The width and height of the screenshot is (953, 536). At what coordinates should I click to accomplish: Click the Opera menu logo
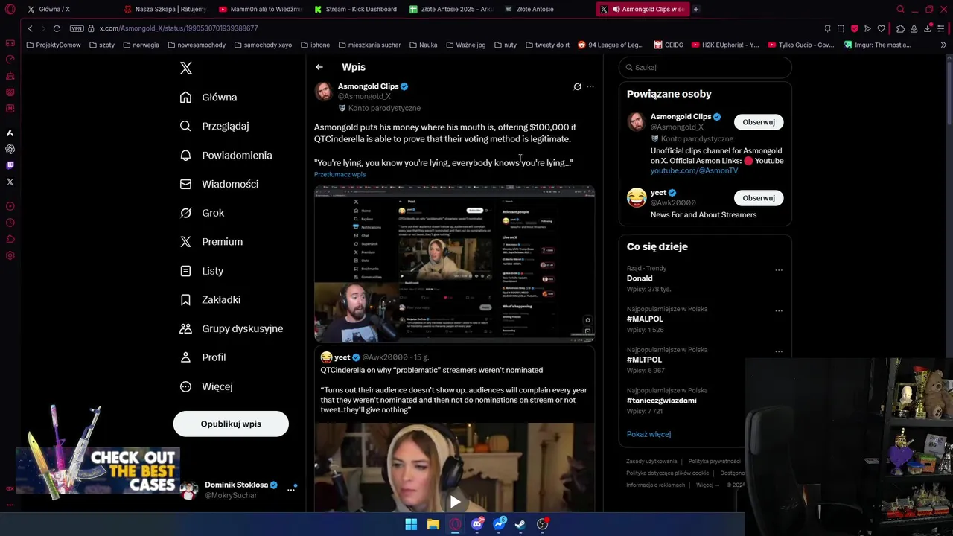10,9
